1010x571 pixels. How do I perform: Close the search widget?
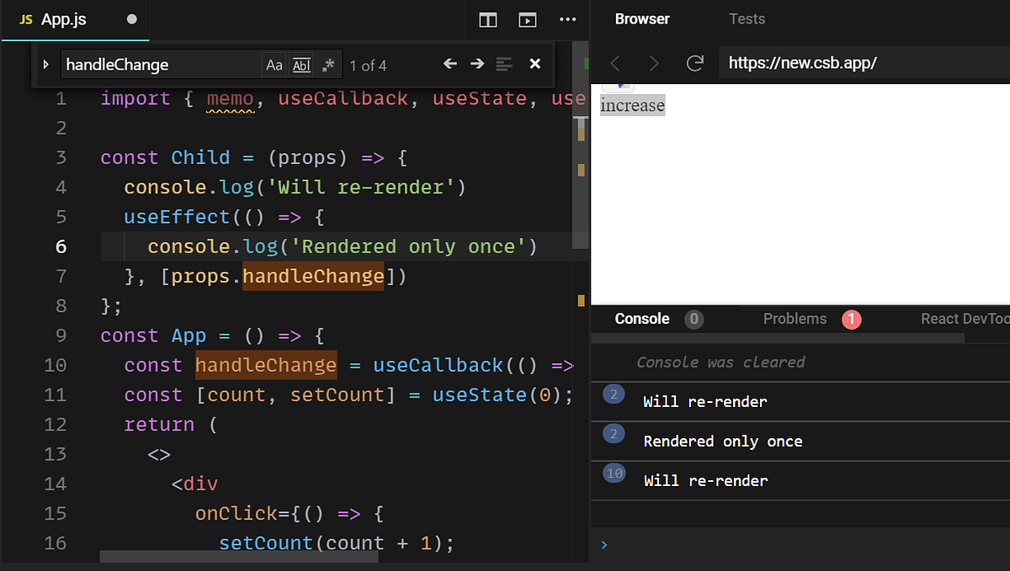535,64
